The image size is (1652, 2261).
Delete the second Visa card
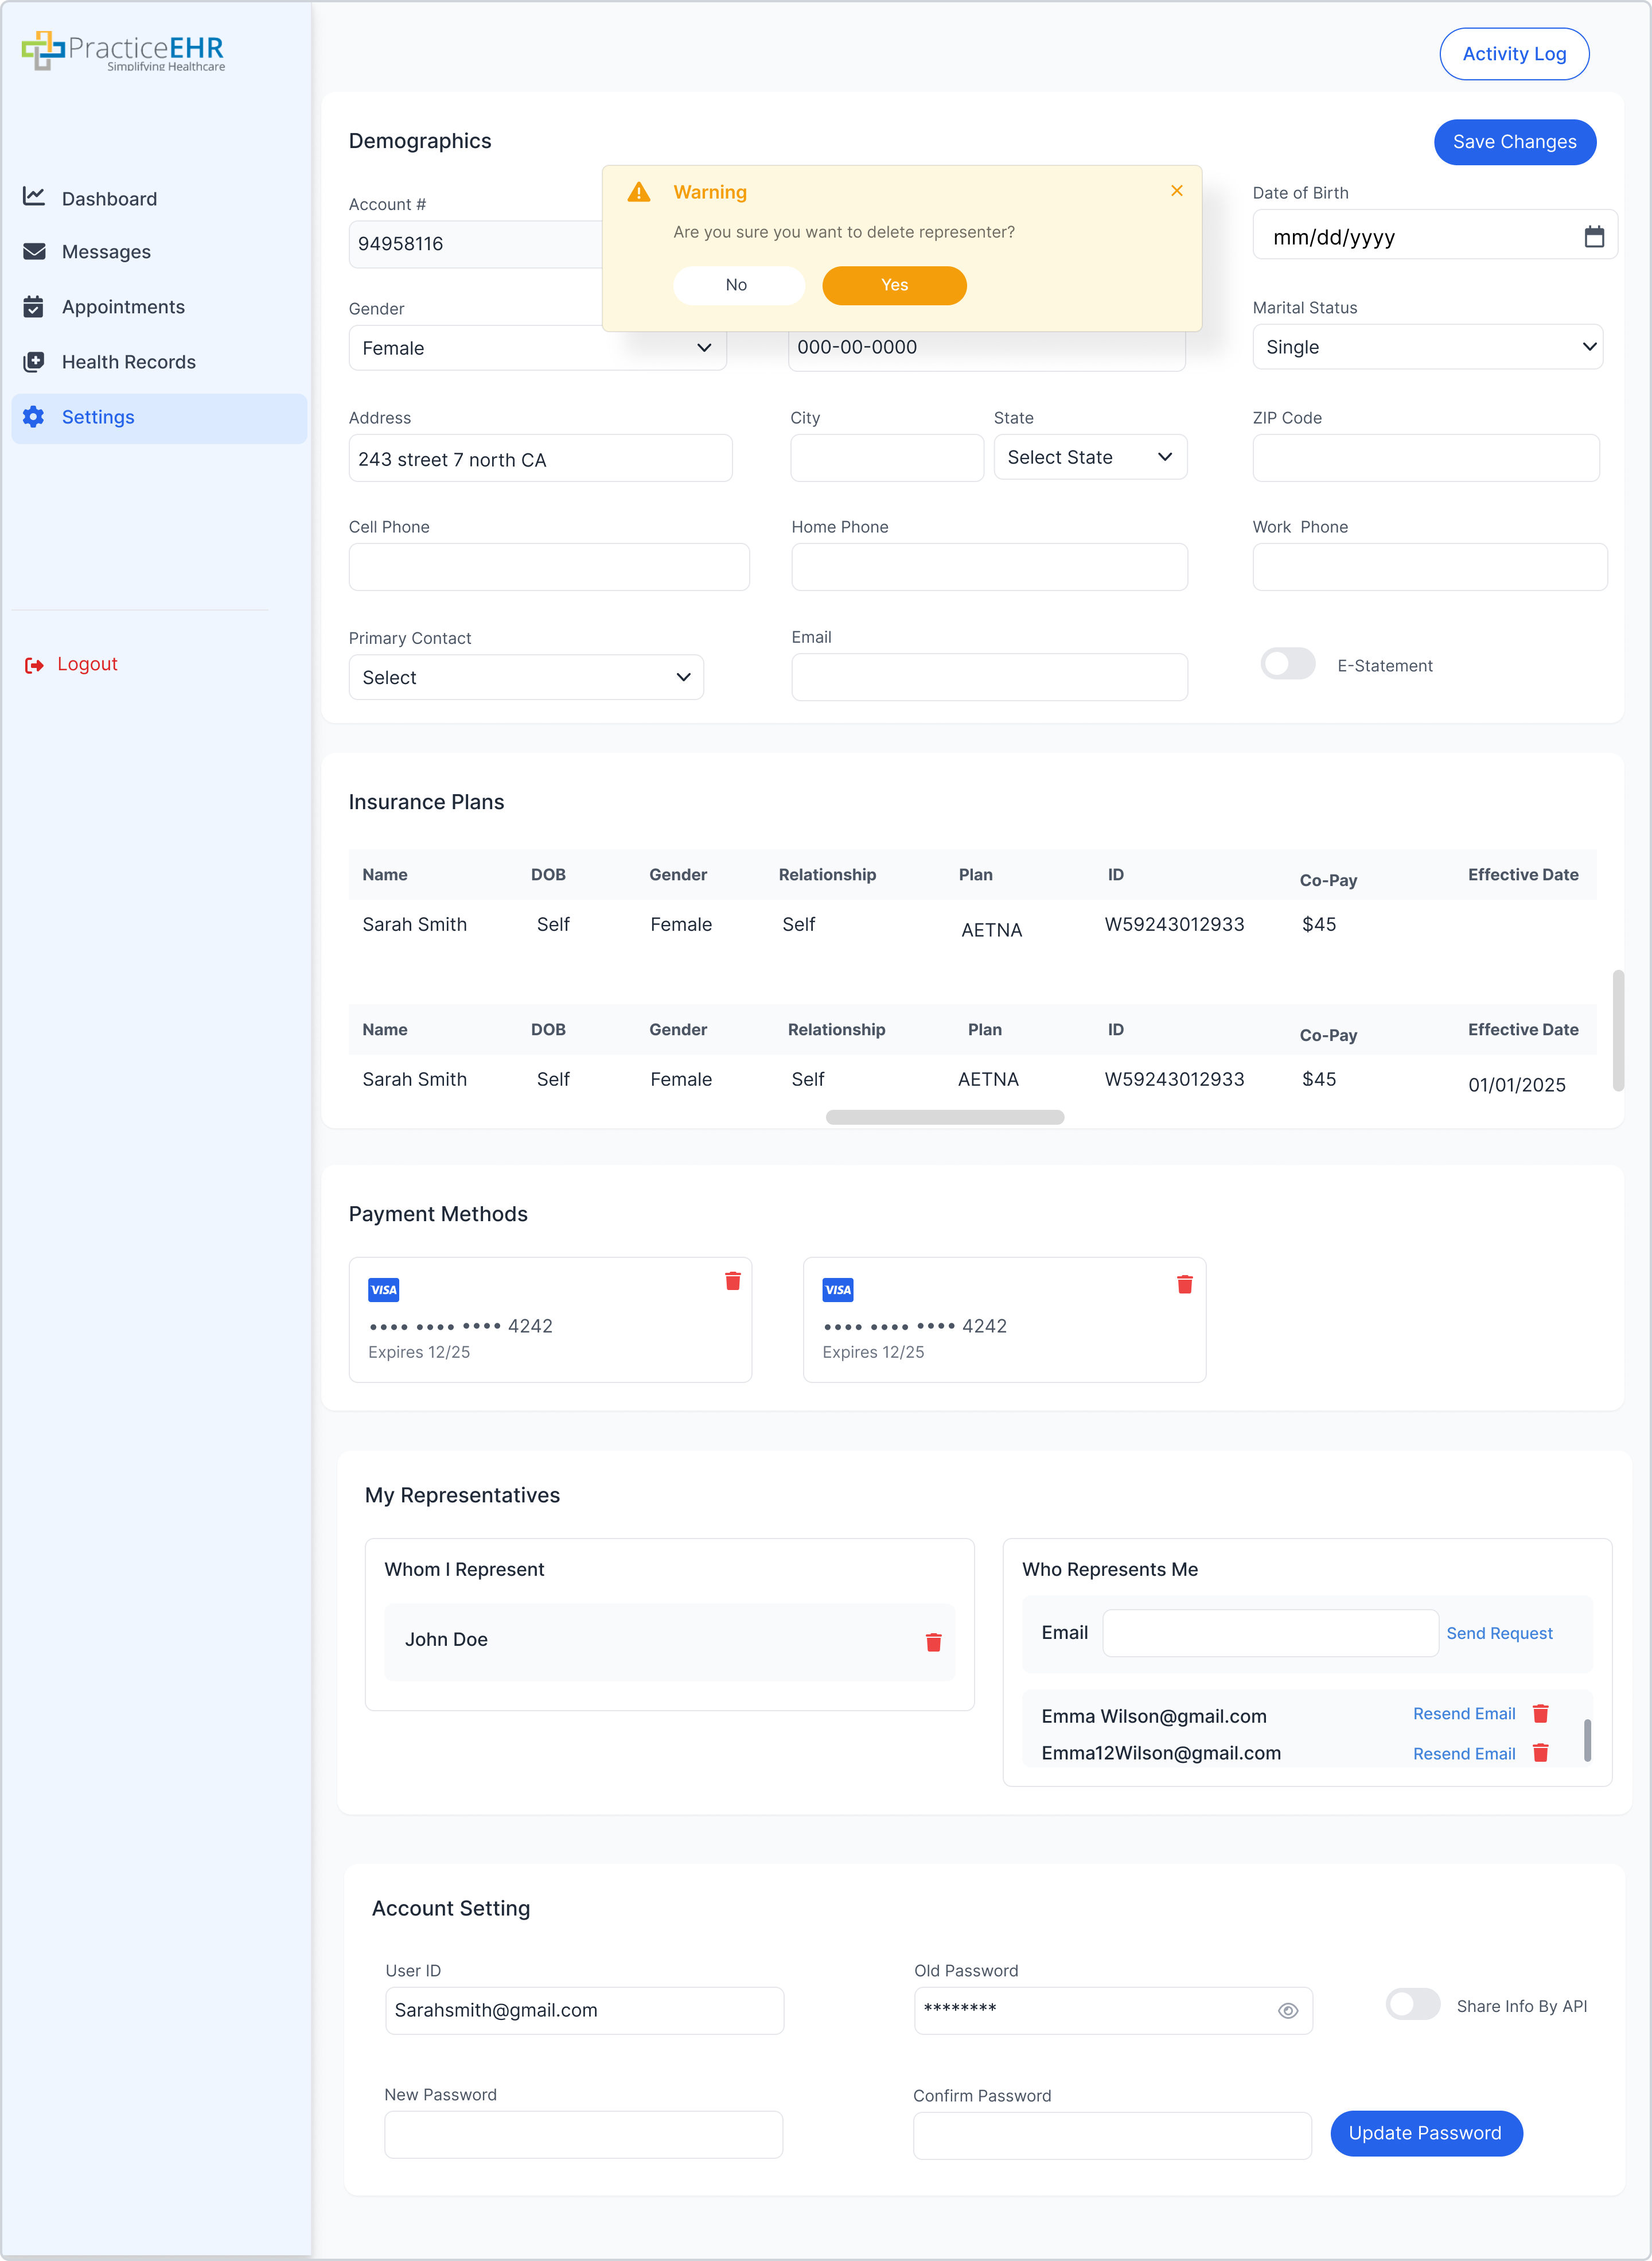point(1184,1284)
